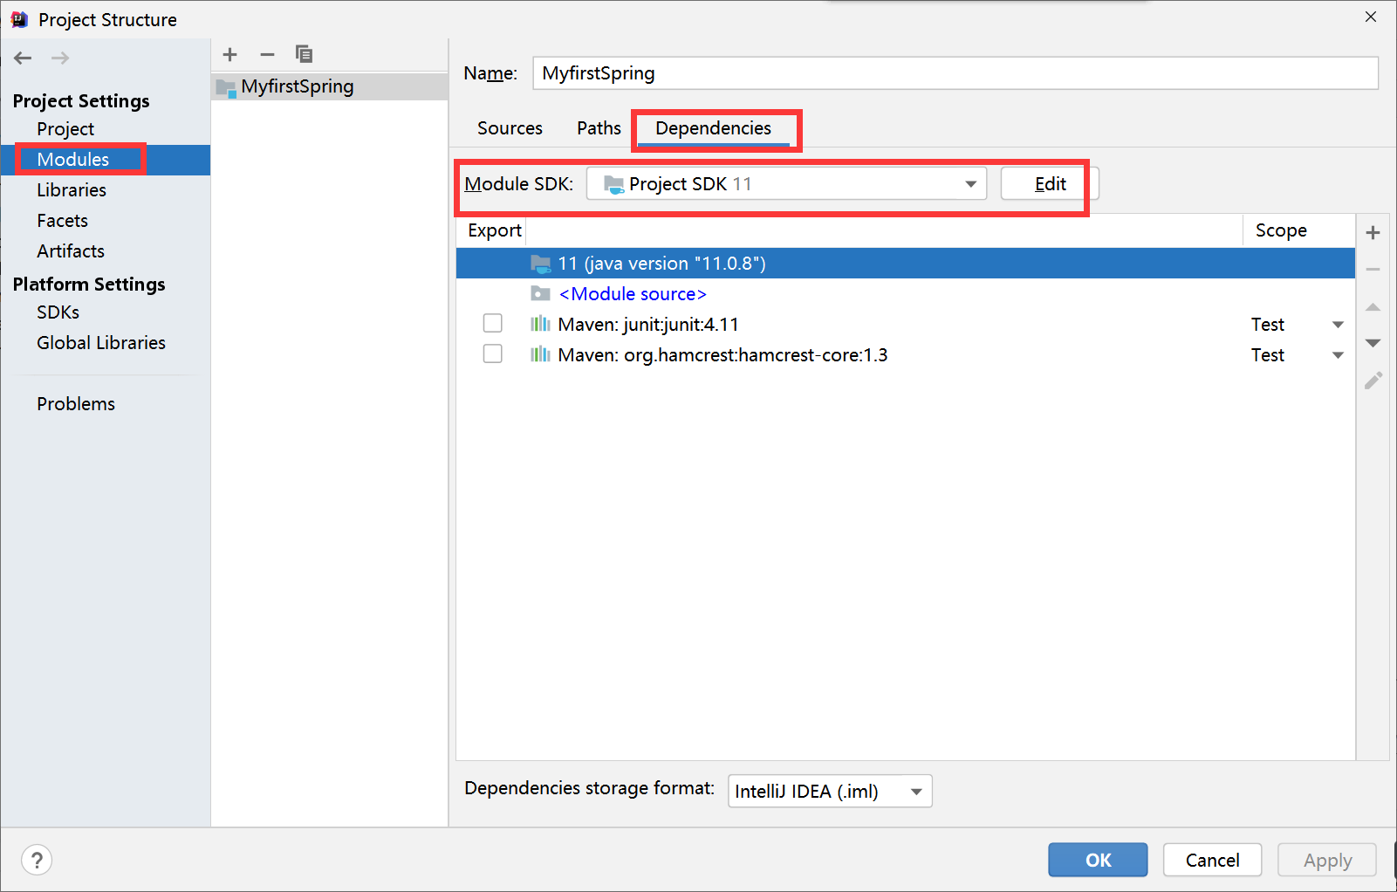Select Modules in Project Settings
1397x892 pixels.
tap(73, 160)
